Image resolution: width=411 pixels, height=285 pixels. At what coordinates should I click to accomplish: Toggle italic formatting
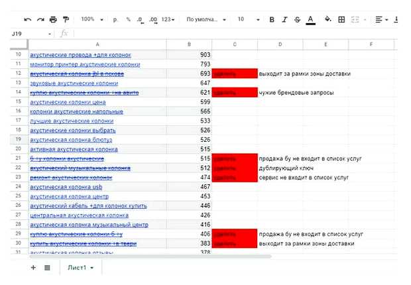click(284, 20)
